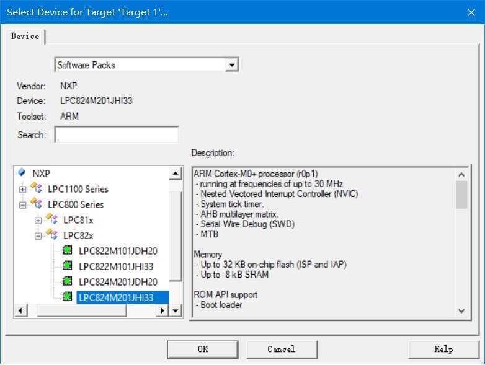Click the description panel scrollbar thumb

(x=461, y=195)
